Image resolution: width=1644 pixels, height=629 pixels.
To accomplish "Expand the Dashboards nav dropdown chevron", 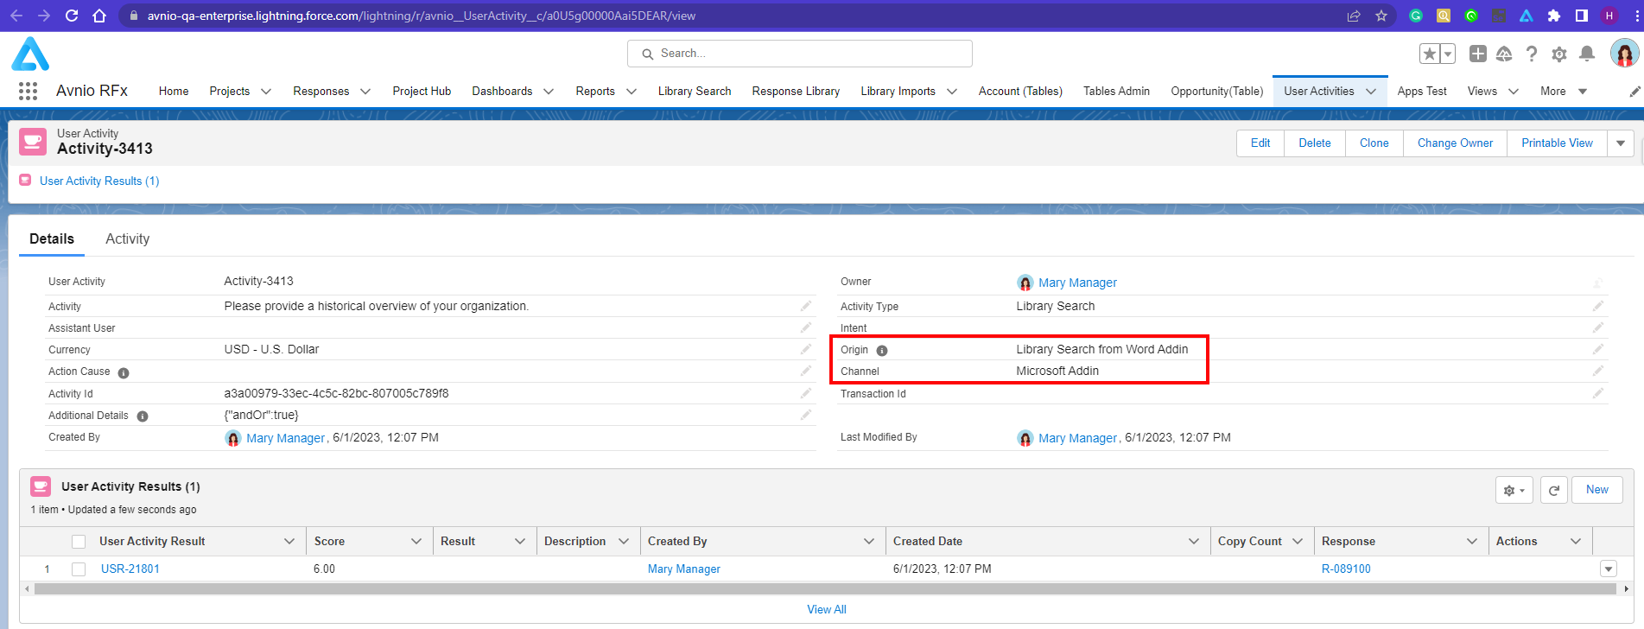I will coord(549,92).
